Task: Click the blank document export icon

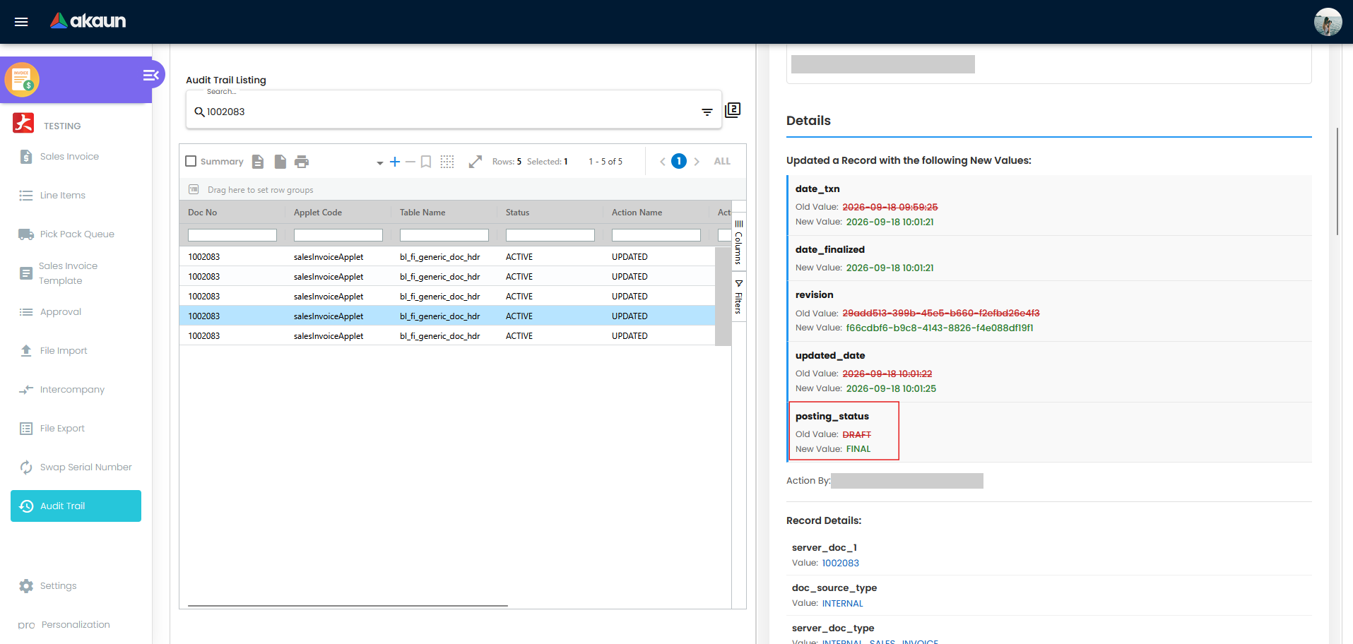Action: [x=280, y=162]
